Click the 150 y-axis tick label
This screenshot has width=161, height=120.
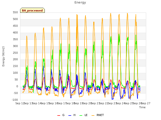tap(15, 66)
